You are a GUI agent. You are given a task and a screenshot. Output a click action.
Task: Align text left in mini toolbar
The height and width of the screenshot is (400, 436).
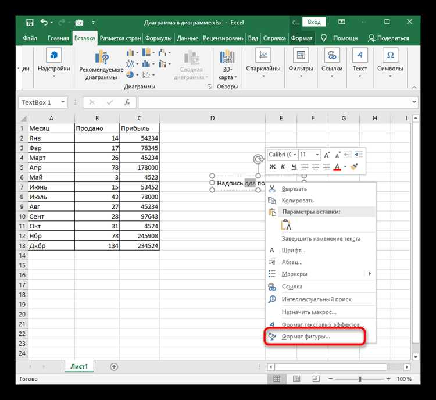[x=305, y=167]
